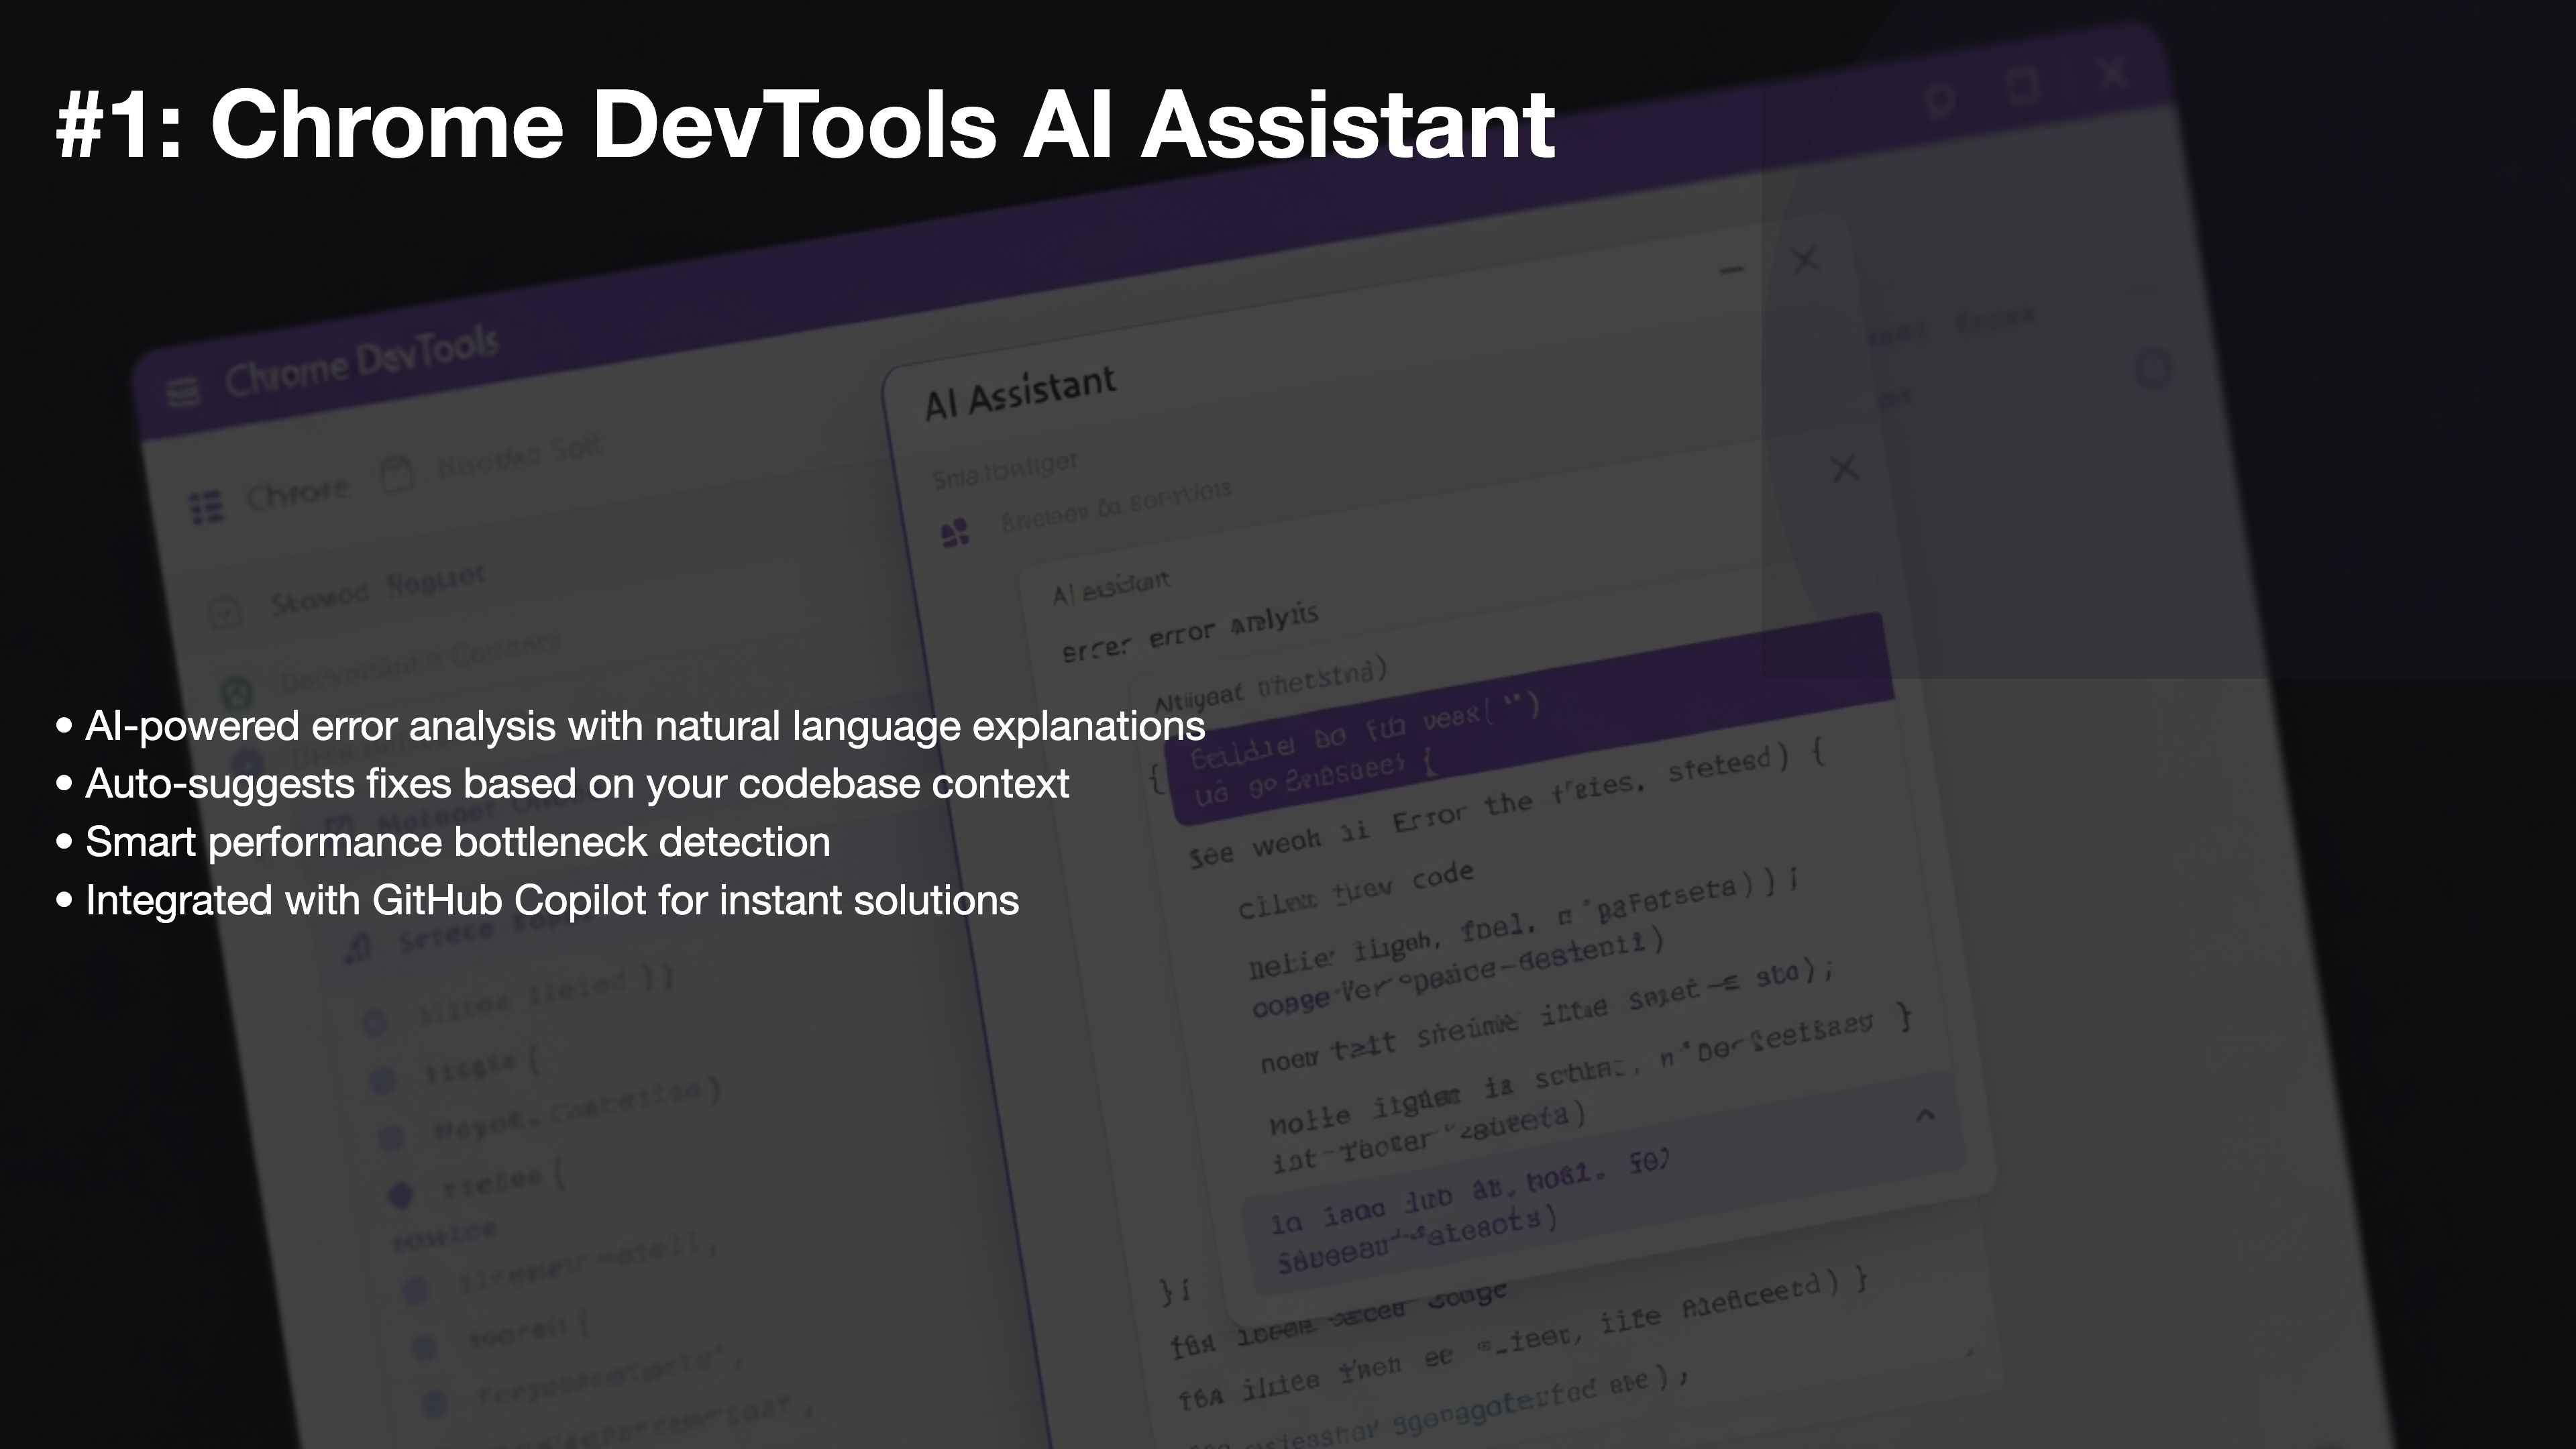
Task: Click the purple people icon in AI Assistant panel
Action: coord(955,533)
